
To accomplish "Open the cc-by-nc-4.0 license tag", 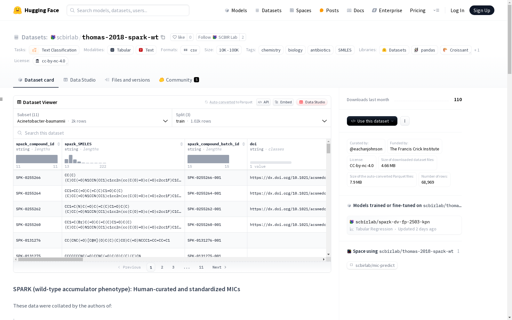I will (x=51, y=61).
